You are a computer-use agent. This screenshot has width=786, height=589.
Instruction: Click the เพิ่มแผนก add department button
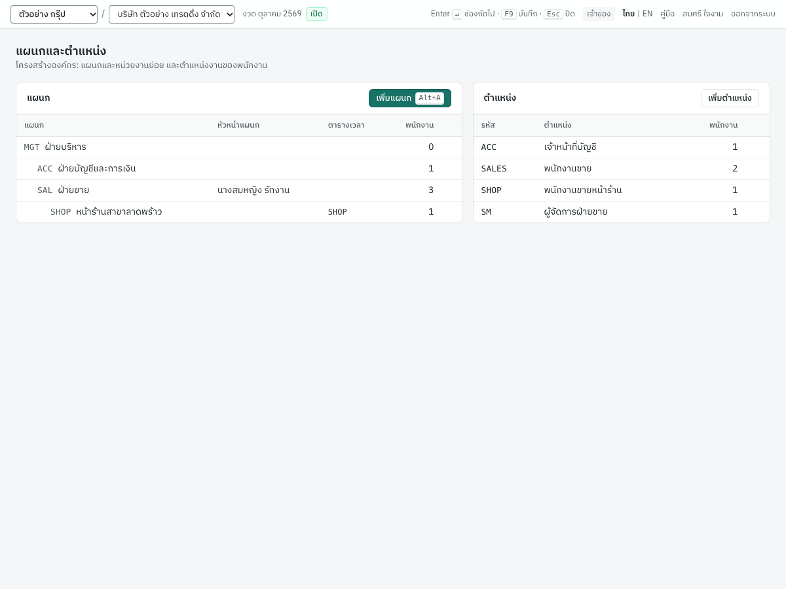(x=410, y=98)
